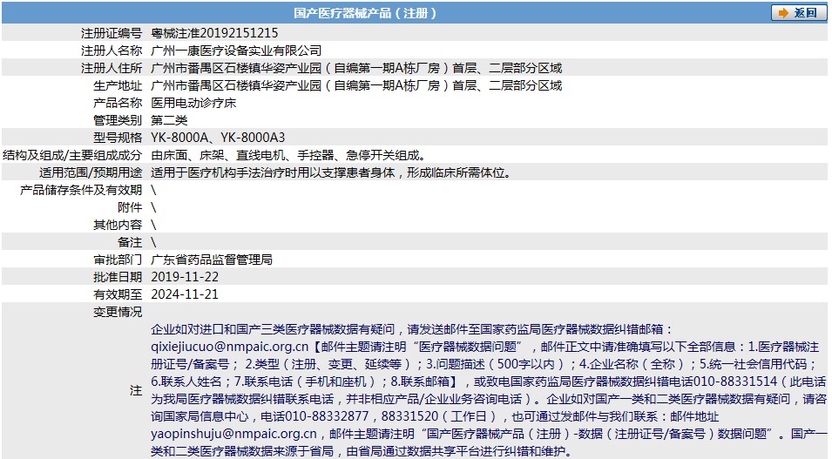Click the 备注 field label
The image size is (832, 459).
pyautogui.click(x=130, y=242)
